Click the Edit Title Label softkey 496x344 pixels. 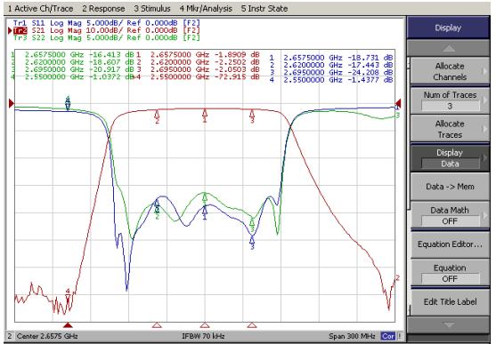(x=450, y=302)
